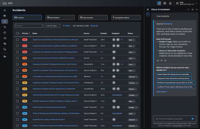Viewport: 200px width, 129px height.
Task: Click Unassigned link on Initial Access Attempt row
Action: 117,95
